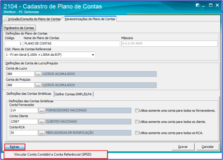Enable single account for all fornecedores
The width and height of the screenshot is (223, 160).
(137, 110)
